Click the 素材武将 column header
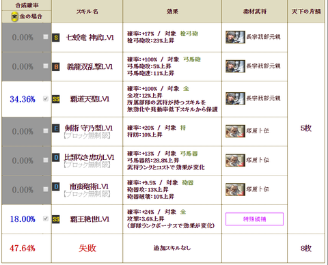This screenshot has height=265, width=328. pos(255,12)
